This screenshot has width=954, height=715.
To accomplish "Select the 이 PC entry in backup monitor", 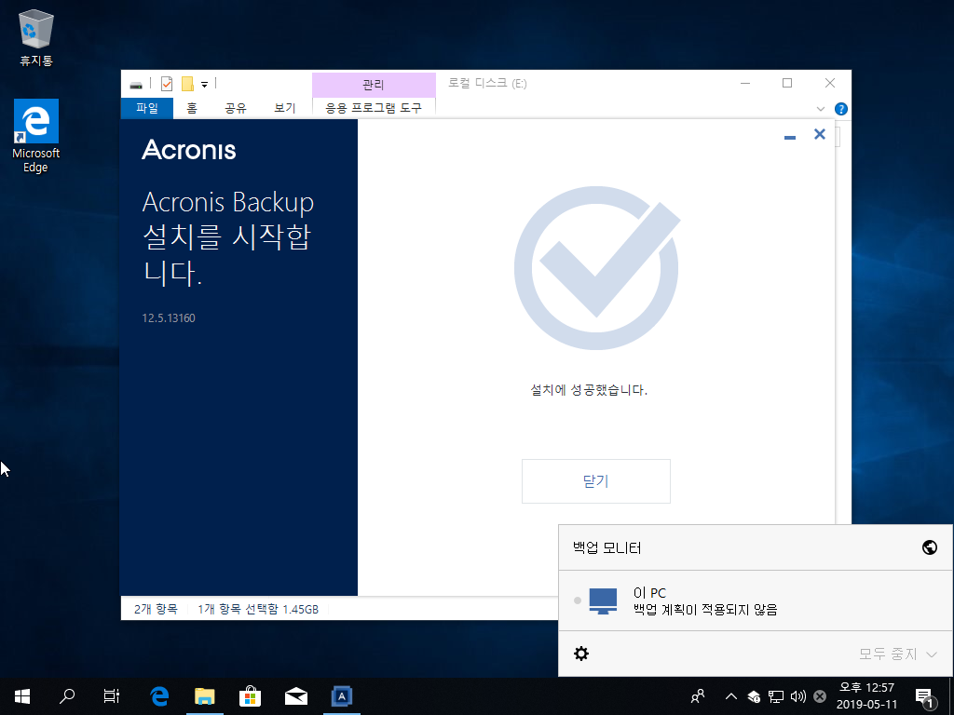I will (755, 600).
